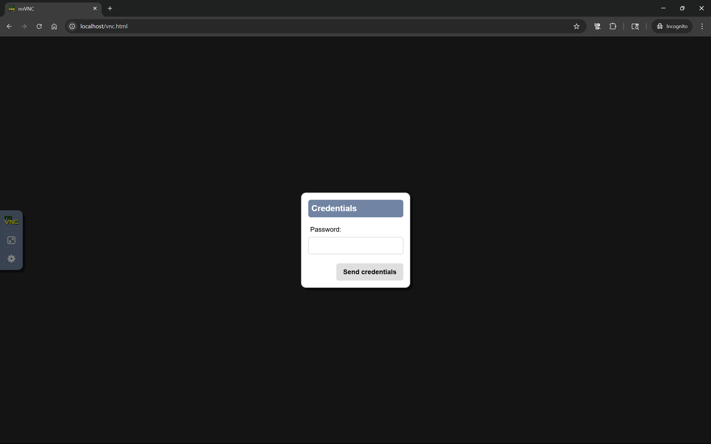Open the browser home page
This screenshot has height=444, width=711.
(54, 26)
